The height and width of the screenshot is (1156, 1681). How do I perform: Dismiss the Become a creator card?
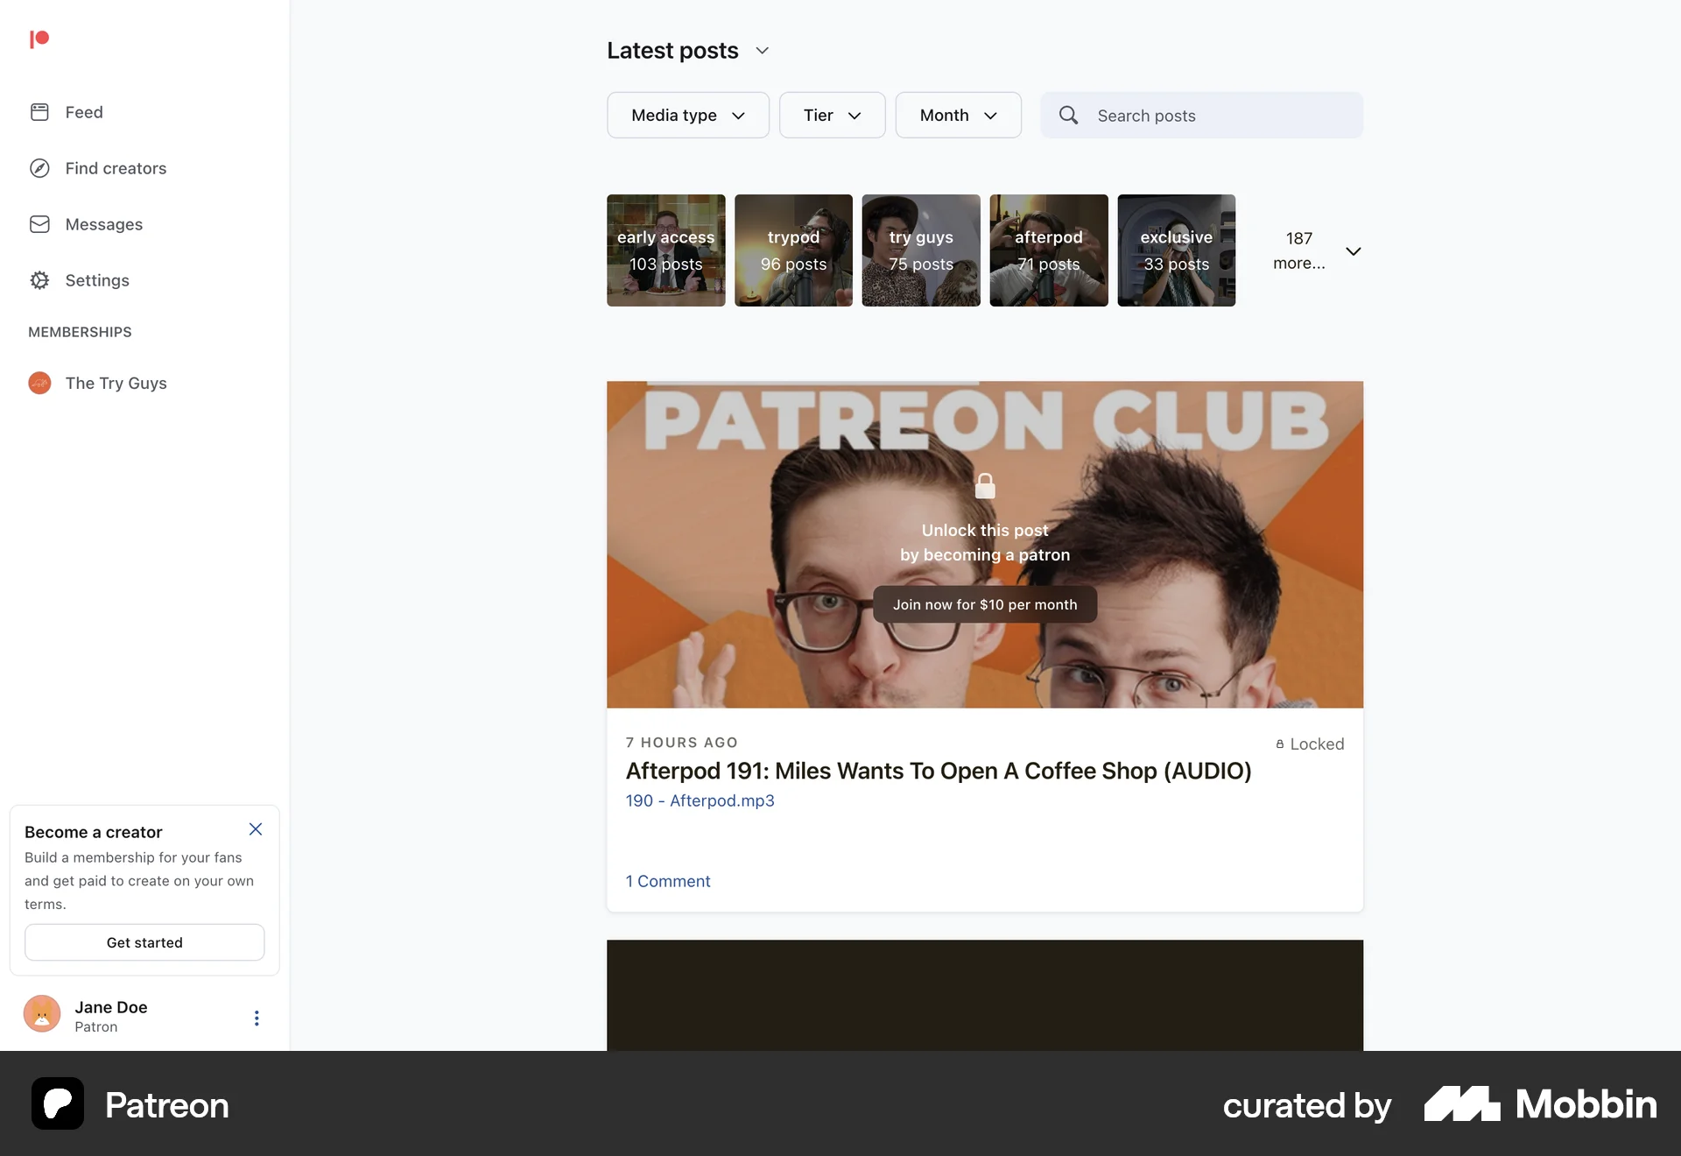tap(256, 829)
